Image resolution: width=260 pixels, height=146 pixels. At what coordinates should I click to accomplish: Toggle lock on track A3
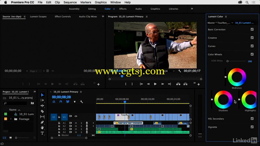[59, 129]
